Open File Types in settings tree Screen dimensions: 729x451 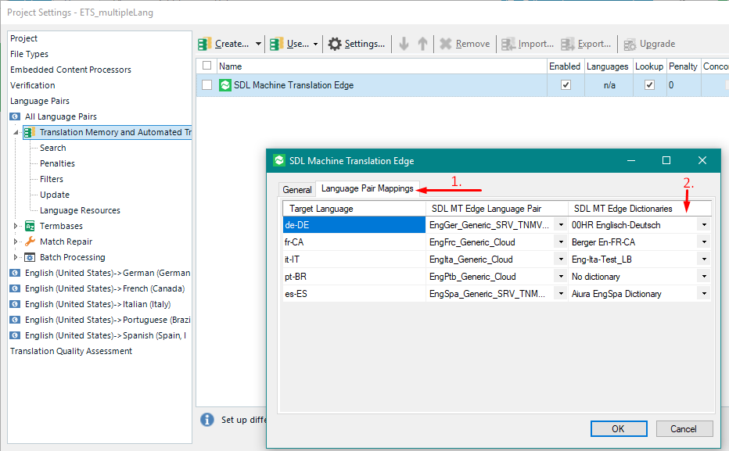29,55
